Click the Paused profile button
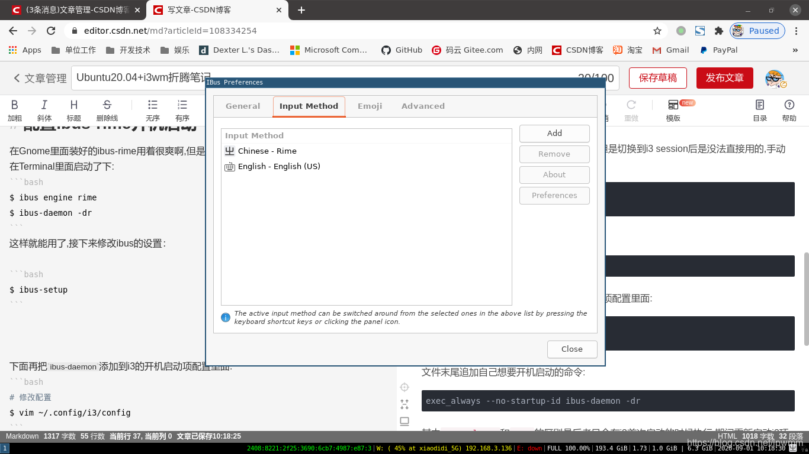This screenshot has width=809, height=454. click(757, 31)
